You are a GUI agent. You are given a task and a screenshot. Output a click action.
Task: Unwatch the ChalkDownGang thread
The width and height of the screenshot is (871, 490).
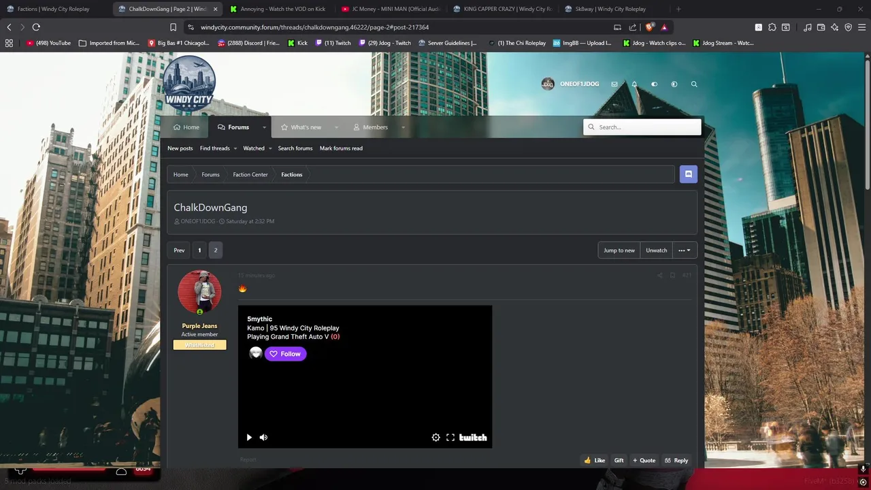[656, 250]
